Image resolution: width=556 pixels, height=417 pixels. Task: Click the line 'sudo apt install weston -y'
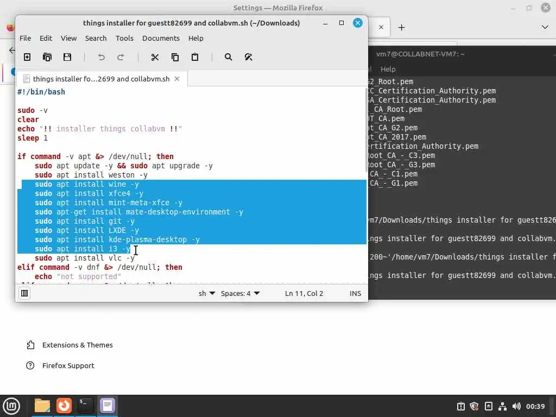tap(91, 175)
